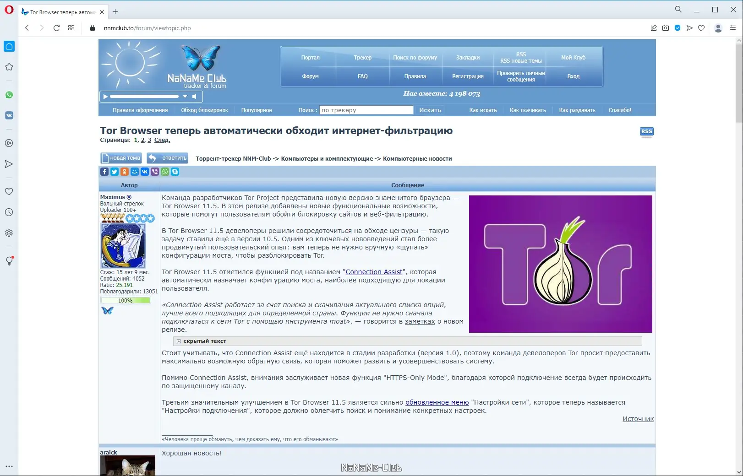The image size is (743, 476).
Task: Click the Искать search button
Action: point(430,110)
